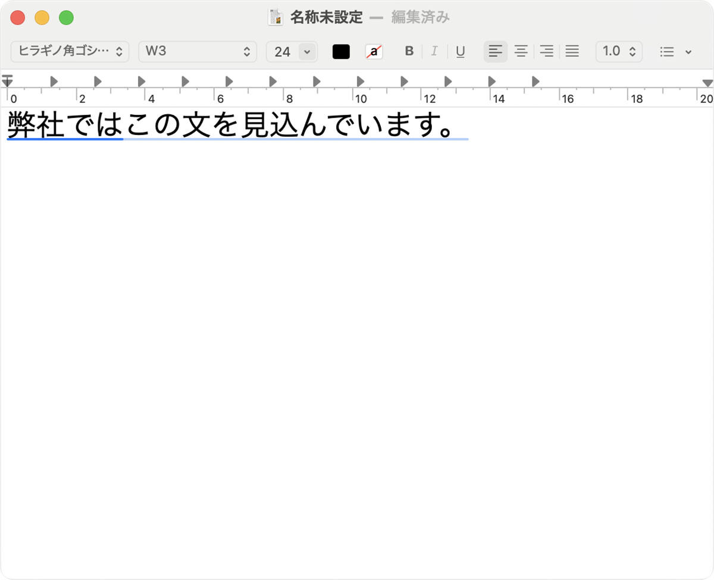The height and width of the screenshot is (580, 714).
Task: Click the document proxy icon in title bar
Action: pos(275,17)
